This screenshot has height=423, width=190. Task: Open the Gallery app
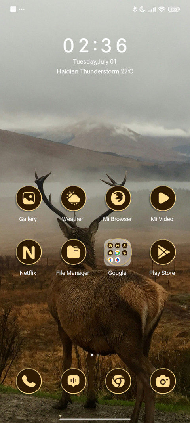28,198
